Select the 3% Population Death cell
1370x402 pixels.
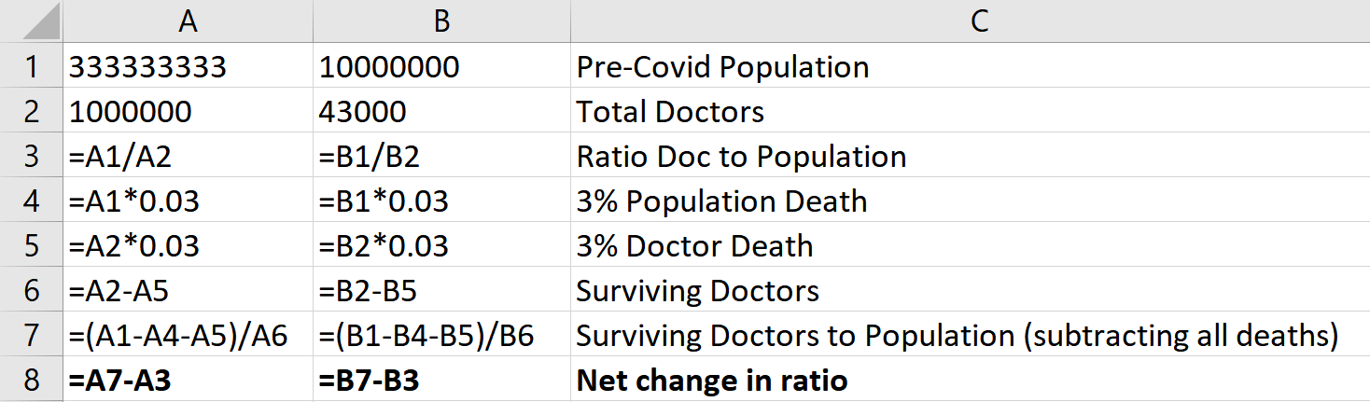[971, 201]
